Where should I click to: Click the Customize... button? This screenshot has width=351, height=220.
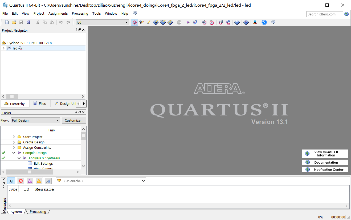click(x=74, y=120)
